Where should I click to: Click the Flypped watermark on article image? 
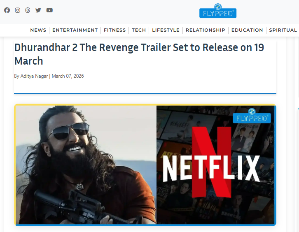(252, 116)
